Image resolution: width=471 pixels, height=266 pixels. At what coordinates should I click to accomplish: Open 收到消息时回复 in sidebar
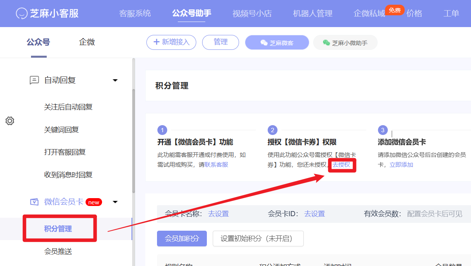[68, 175]
